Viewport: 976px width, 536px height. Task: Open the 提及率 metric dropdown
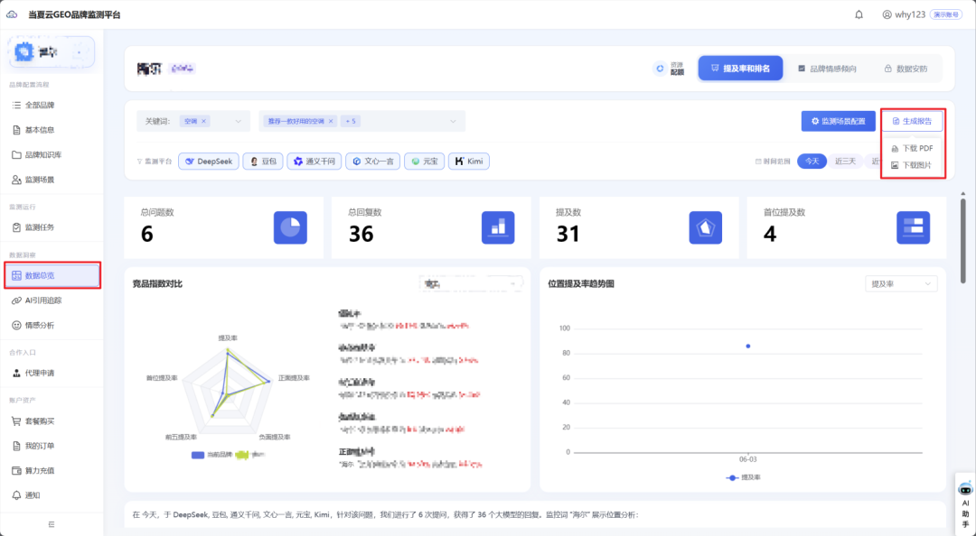901,284
